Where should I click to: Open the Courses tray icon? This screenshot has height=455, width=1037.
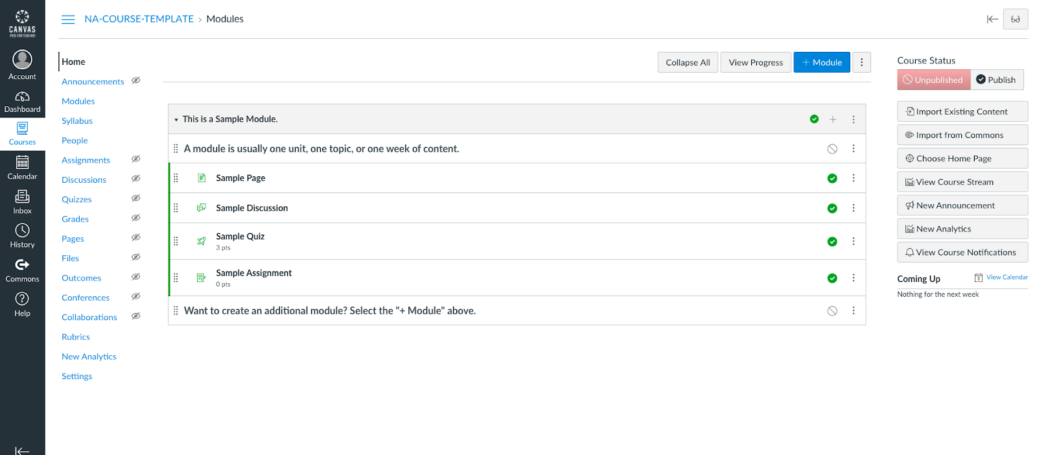pyautogui.click(x=22, y=134)
